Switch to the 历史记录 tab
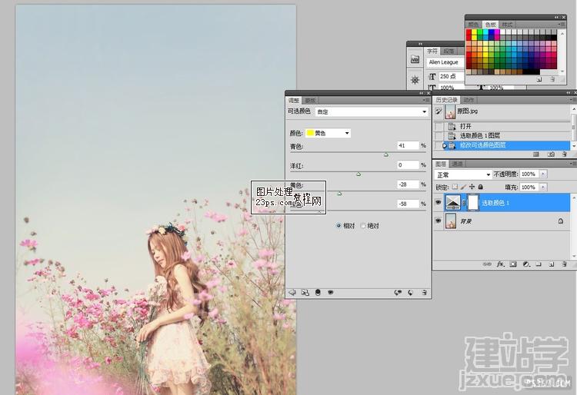The width and height of the screenshot is (577, 395). pyautogui.click(x=446, y=100)
